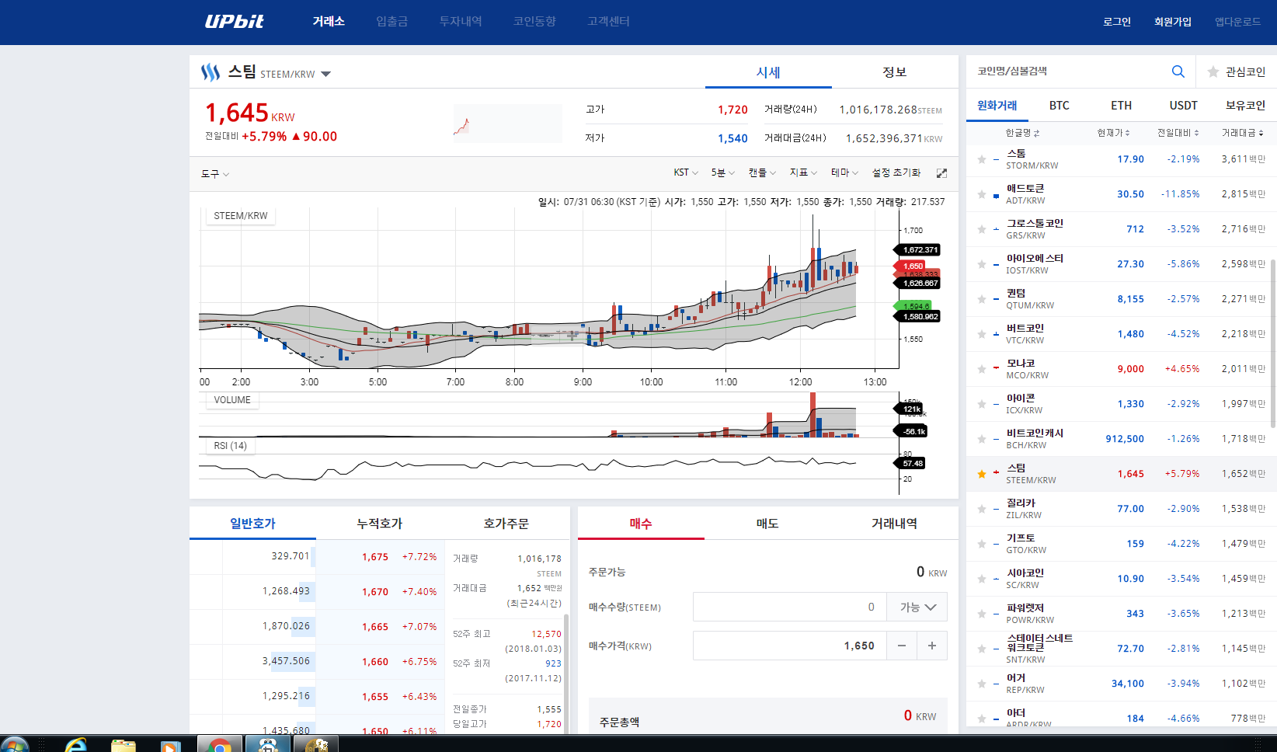1277x752 pixels.
Task: Click the STEEM coin logo icon
Action: coord(211,72)
